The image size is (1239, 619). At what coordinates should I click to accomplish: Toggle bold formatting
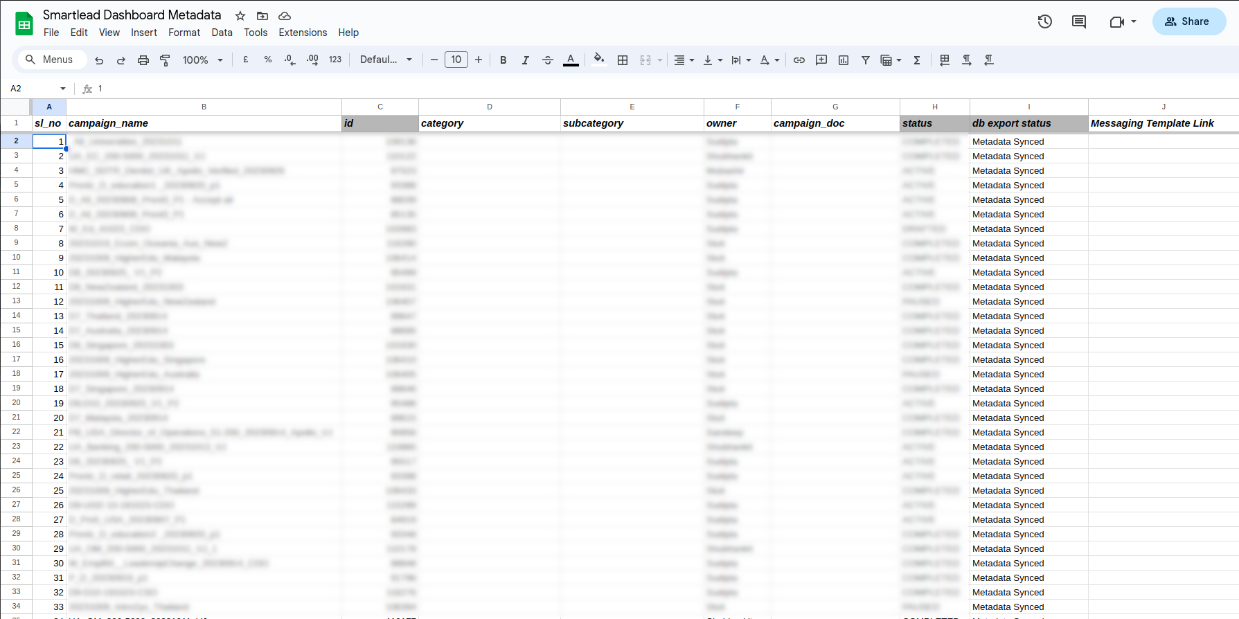[x=503, y=60]
